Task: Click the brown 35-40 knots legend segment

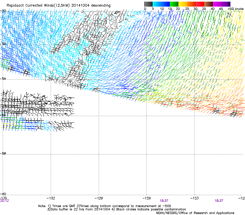Action: coord(209,4)
